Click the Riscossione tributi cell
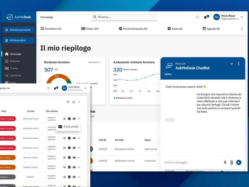Screen dimensions: 249x187 pos(125,149)
